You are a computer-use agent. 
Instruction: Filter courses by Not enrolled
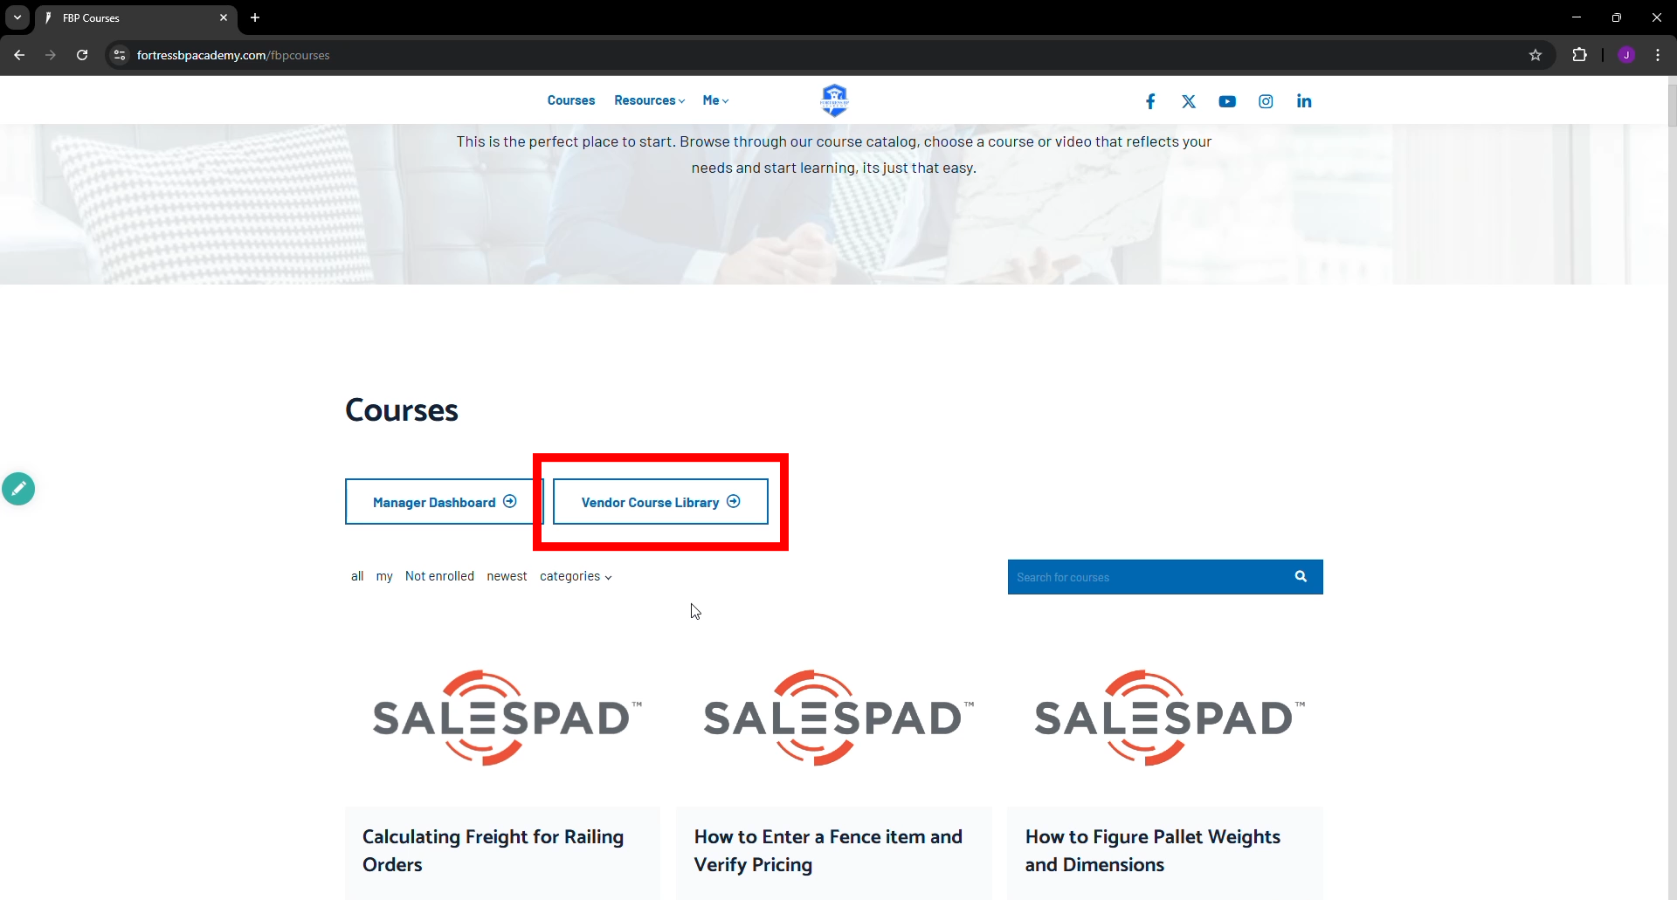[439, 576]
